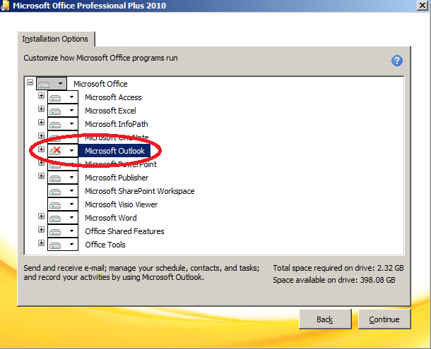Switch to the Installation Options tab

point(55,39)
